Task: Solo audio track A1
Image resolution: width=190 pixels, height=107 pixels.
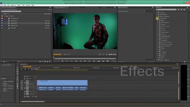Action: (34, 87)
